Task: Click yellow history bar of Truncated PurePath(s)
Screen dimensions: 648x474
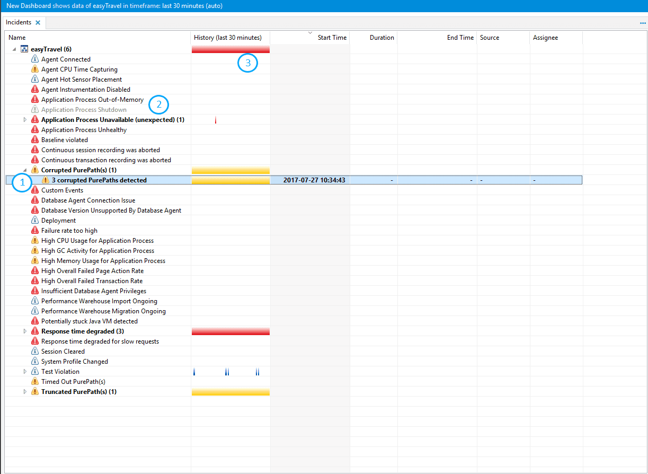Action: pyautogui.click(x=231, y=392)
